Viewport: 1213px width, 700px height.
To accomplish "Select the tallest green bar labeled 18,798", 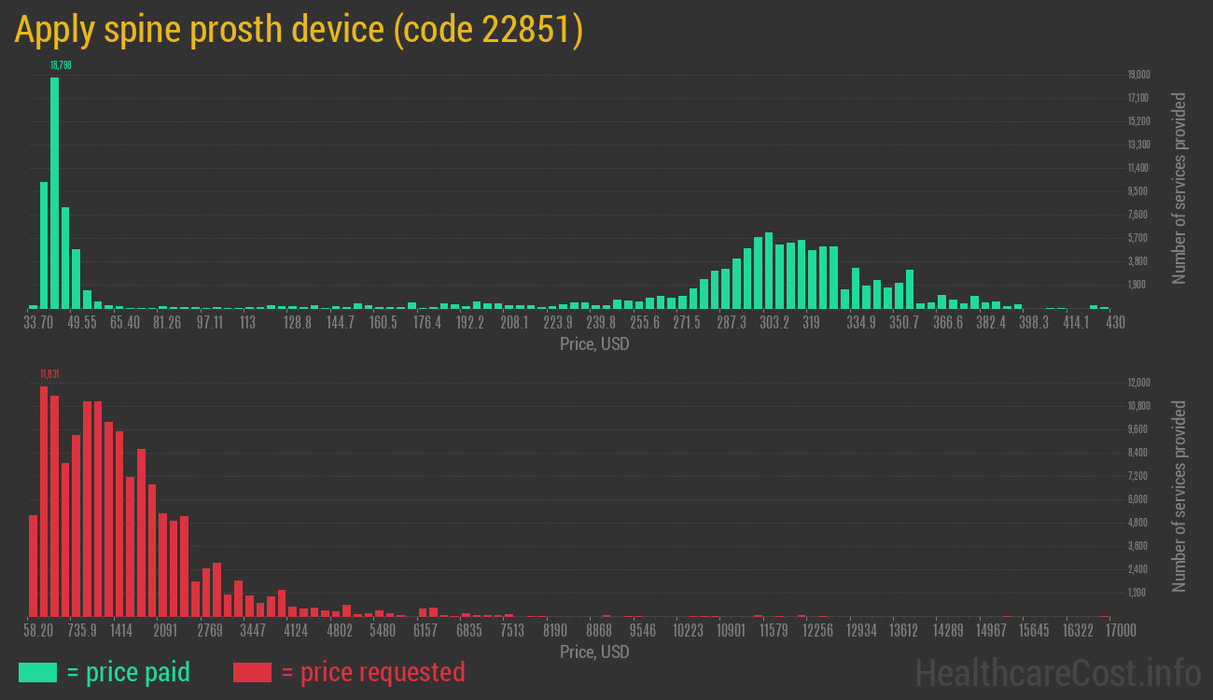I will pyautogui.click(x=54, y=192).
